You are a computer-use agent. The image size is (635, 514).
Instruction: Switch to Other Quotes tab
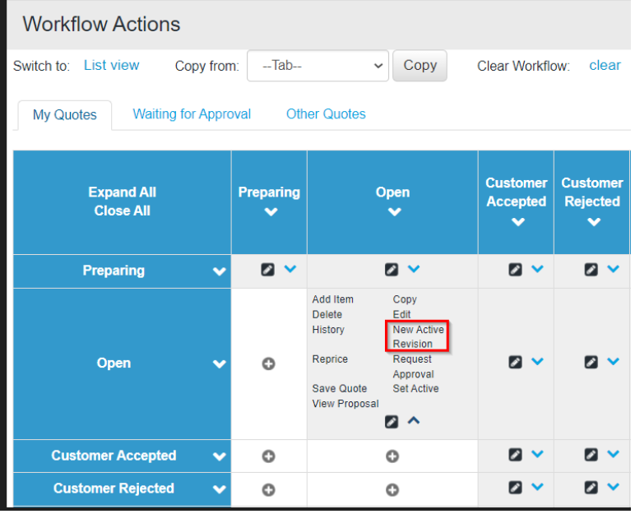click(326, 114)
